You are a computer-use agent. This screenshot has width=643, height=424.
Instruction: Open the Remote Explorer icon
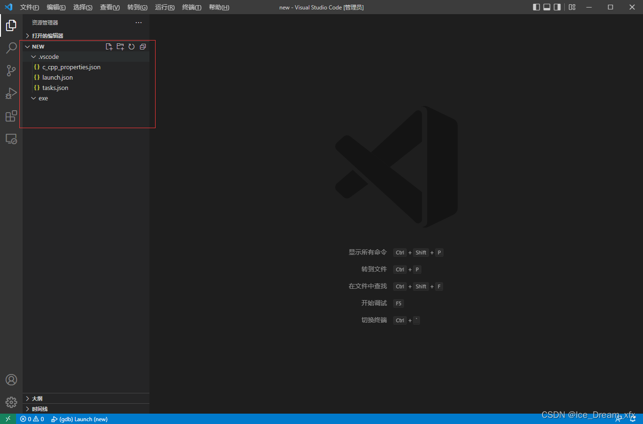(11, 139)
